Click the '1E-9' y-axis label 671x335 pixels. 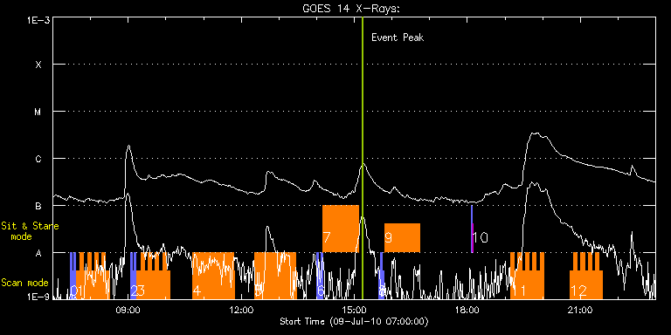tap(38, 296)
